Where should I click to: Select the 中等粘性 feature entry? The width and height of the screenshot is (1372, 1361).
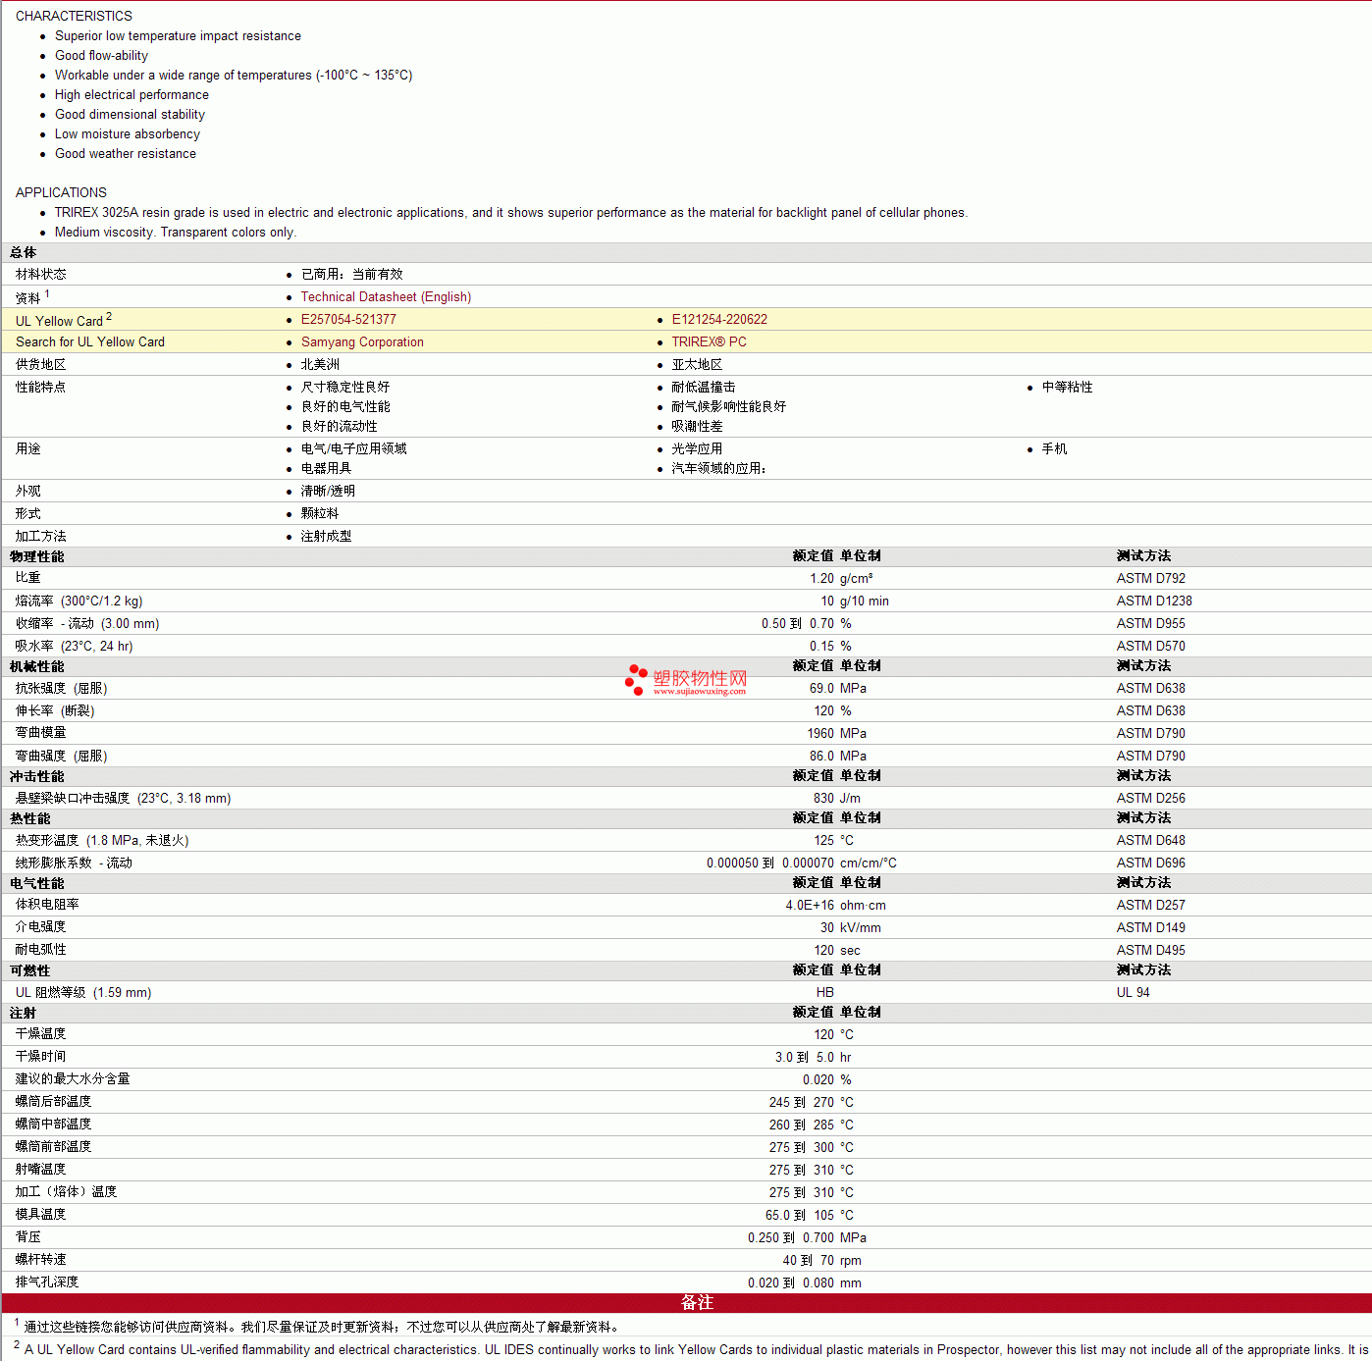point(1067,388)
